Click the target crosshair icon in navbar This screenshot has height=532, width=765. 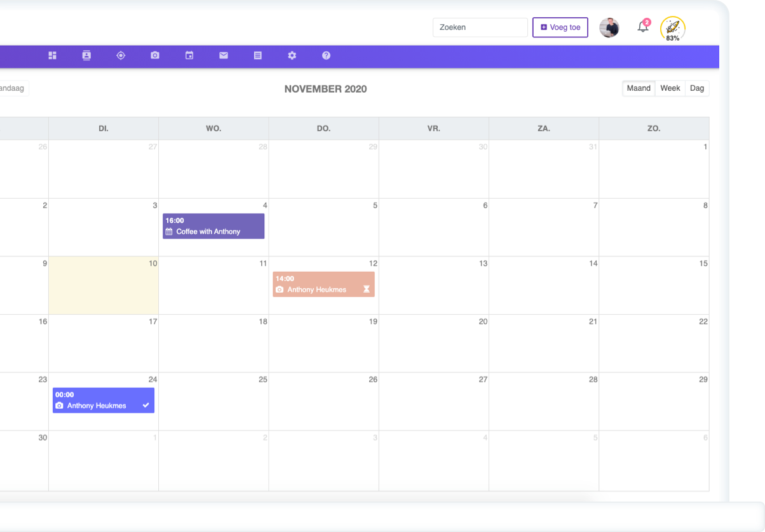121,56
